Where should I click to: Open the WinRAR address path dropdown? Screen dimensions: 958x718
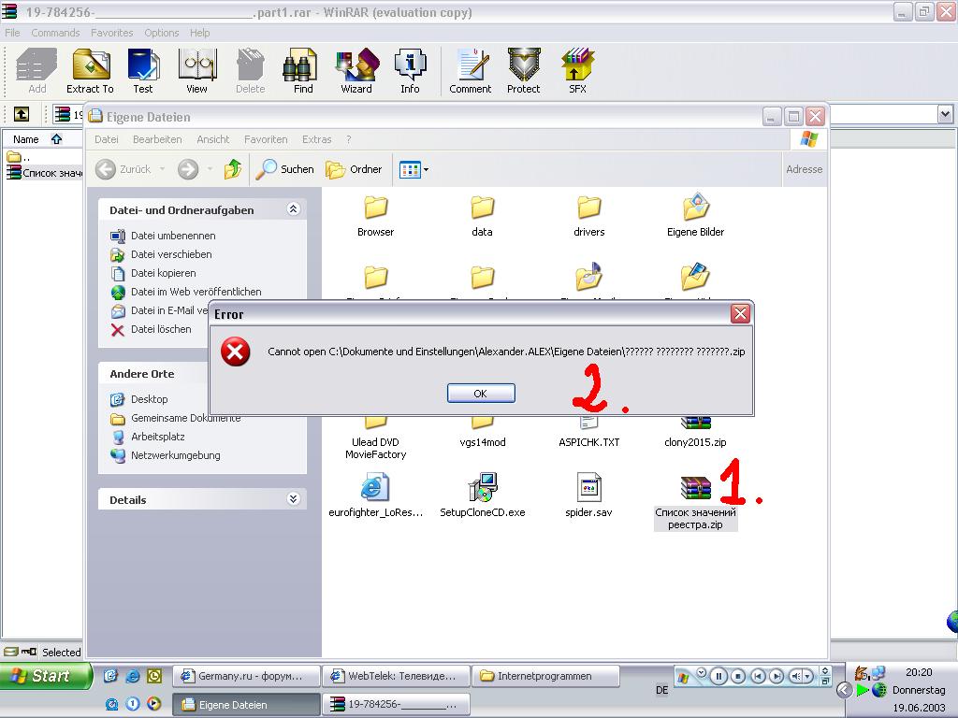945,114
